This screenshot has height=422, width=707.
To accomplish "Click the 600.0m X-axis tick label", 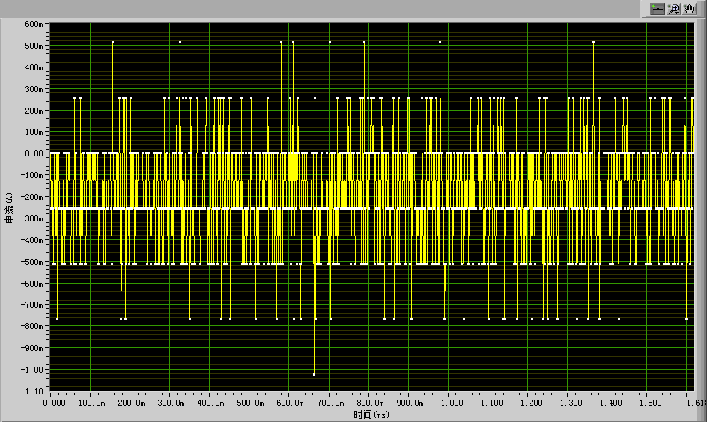I will 290,403.
